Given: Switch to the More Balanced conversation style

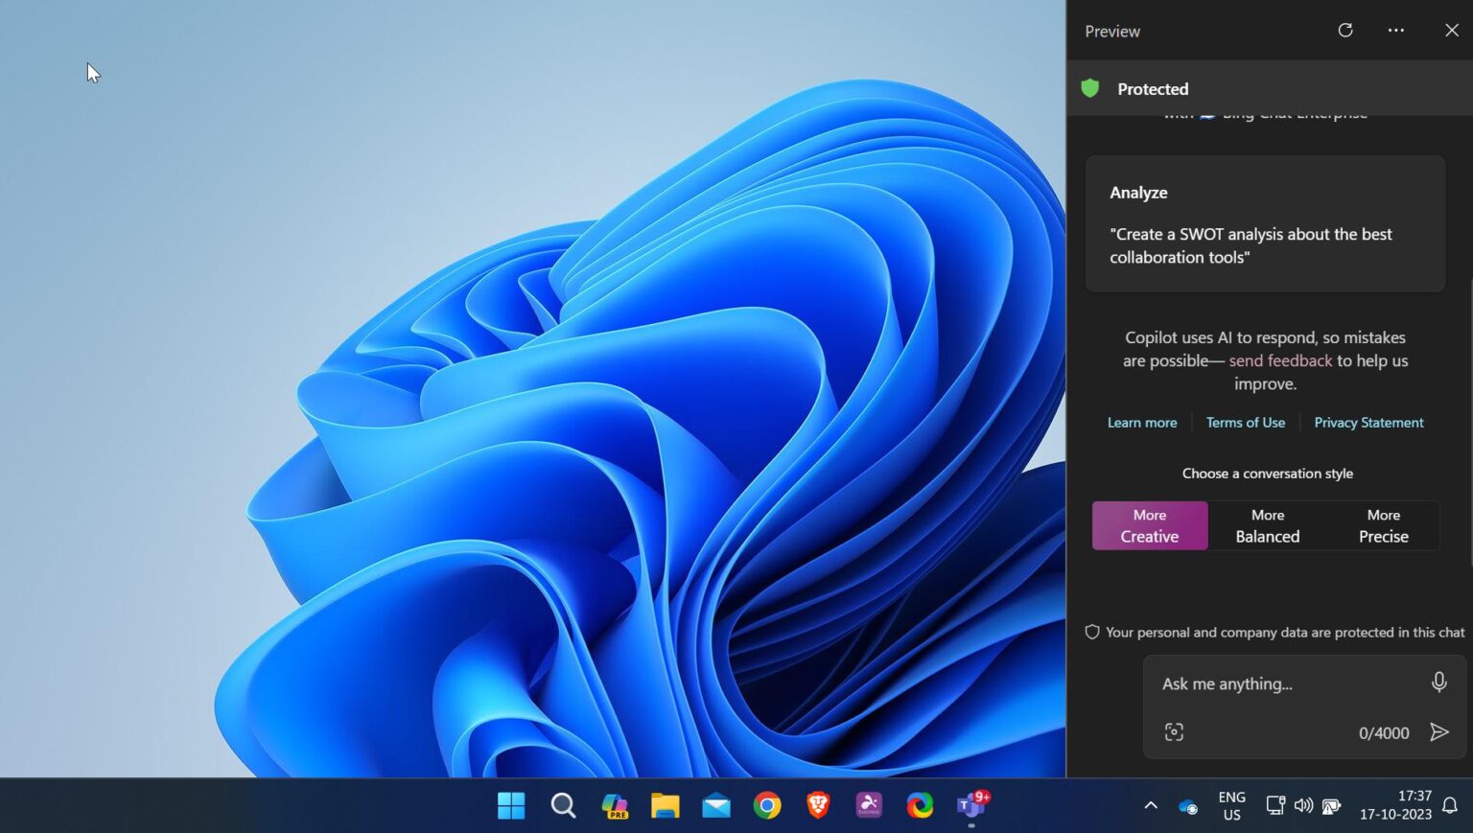Looking at the screenshot, I should point(1267,525).
